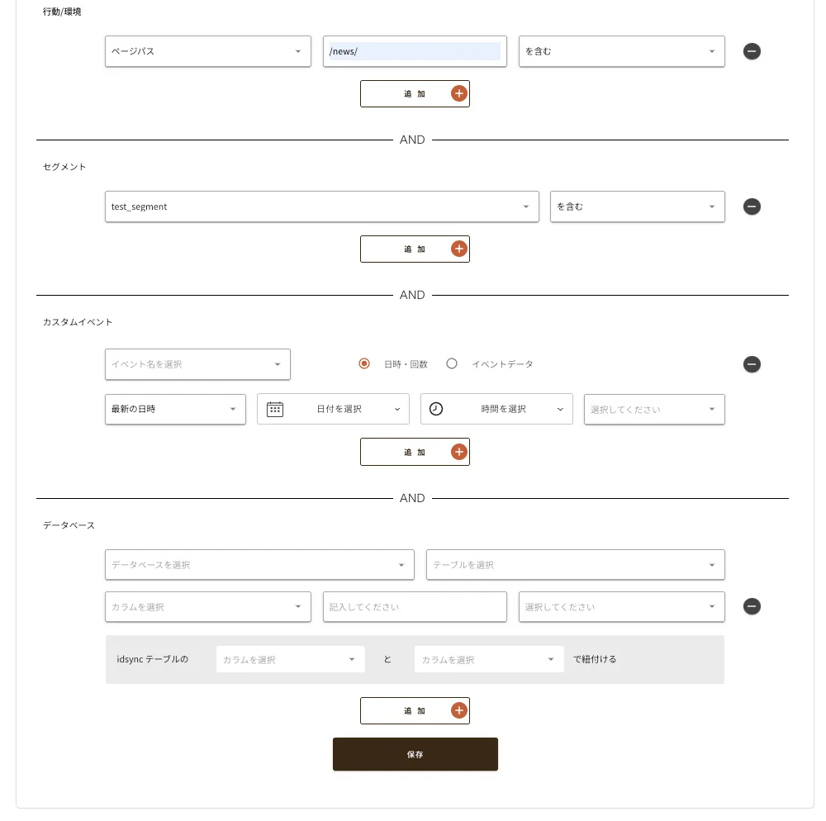Remove the test_segment condition row
The height and width of the screenshot is (821, 826).
tap(752, 206)
